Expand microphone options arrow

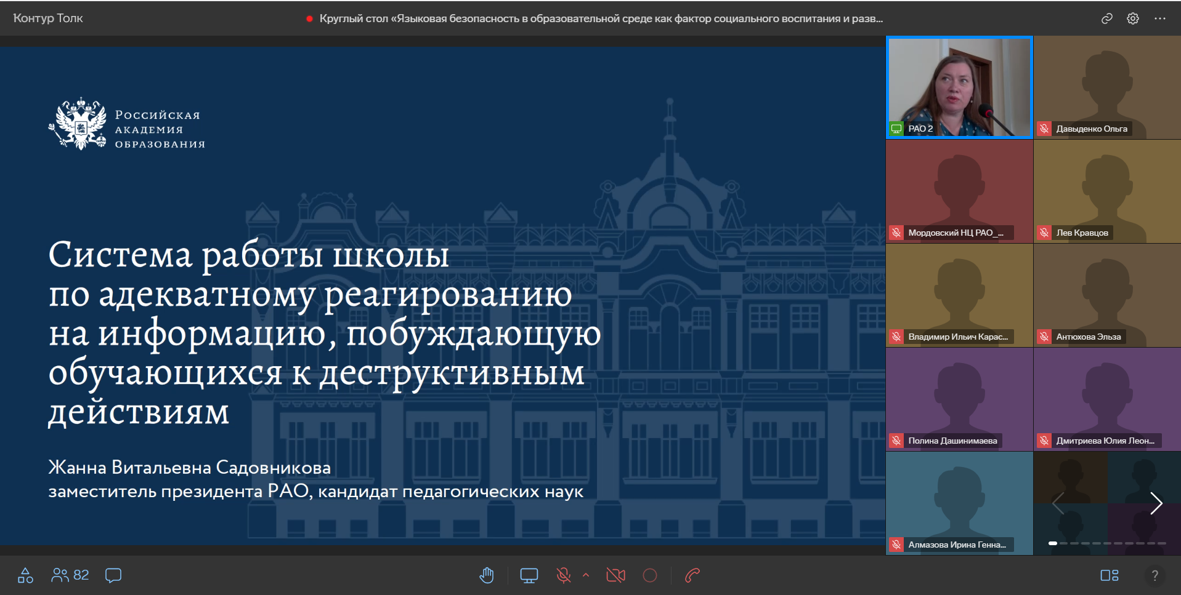coord(586,575)
